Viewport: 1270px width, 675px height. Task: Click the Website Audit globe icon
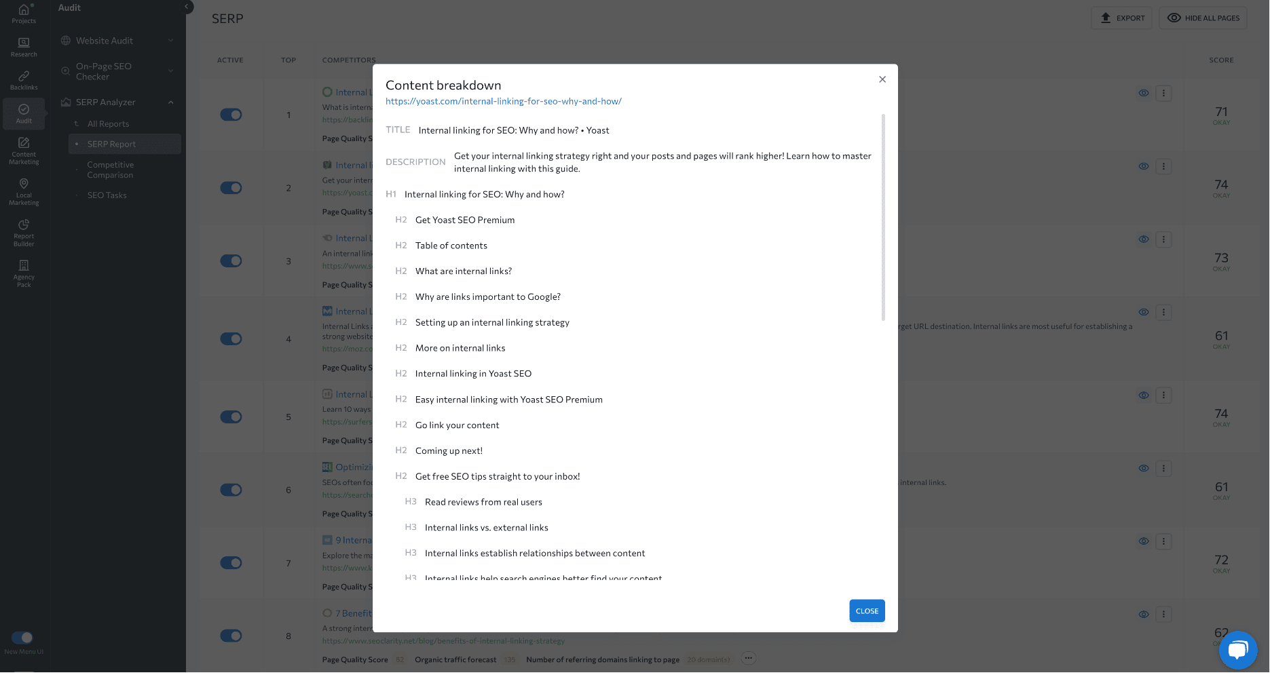click(66, 41)
